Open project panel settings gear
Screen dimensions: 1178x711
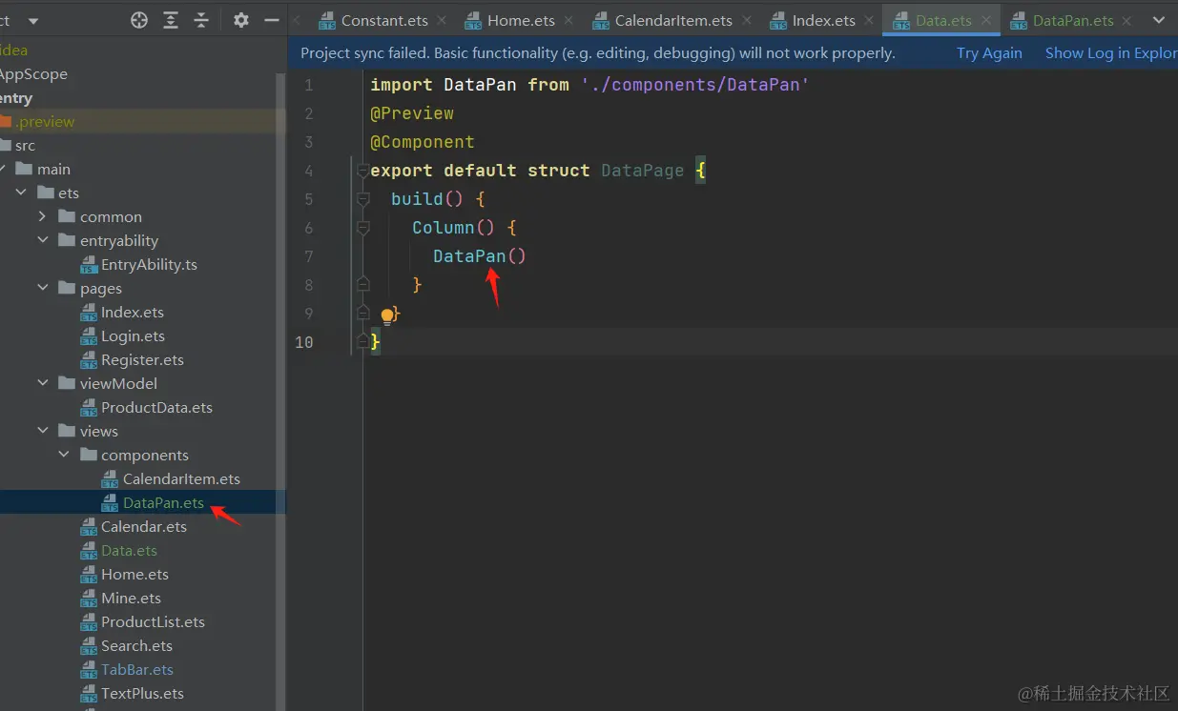pyautogui.click(x=241, y=20)
